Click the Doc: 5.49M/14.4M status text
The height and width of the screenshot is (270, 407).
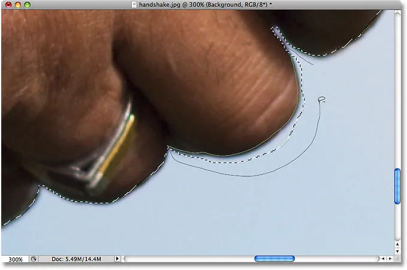click(x=76, y=259)
